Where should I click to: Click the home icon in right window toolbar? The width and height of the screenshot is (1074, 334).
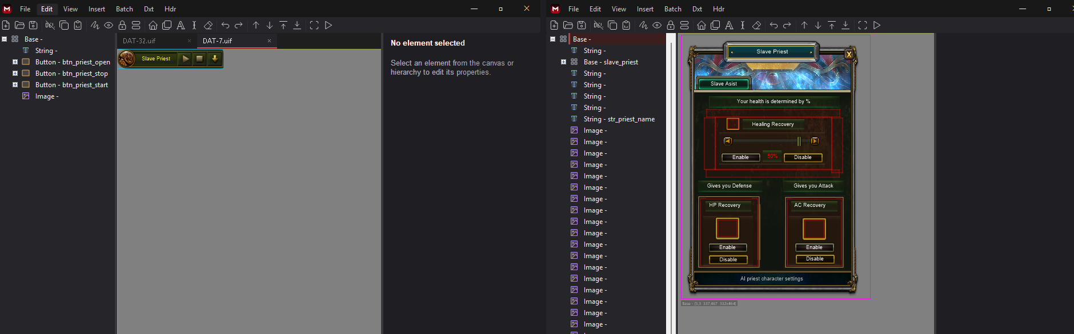(702, 25)
